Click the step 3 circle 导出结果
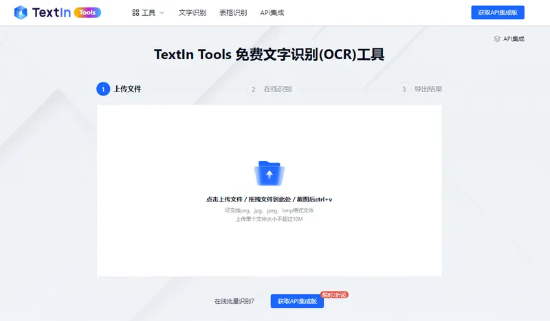This screenshot has height=321, width=550. (404, 89)
